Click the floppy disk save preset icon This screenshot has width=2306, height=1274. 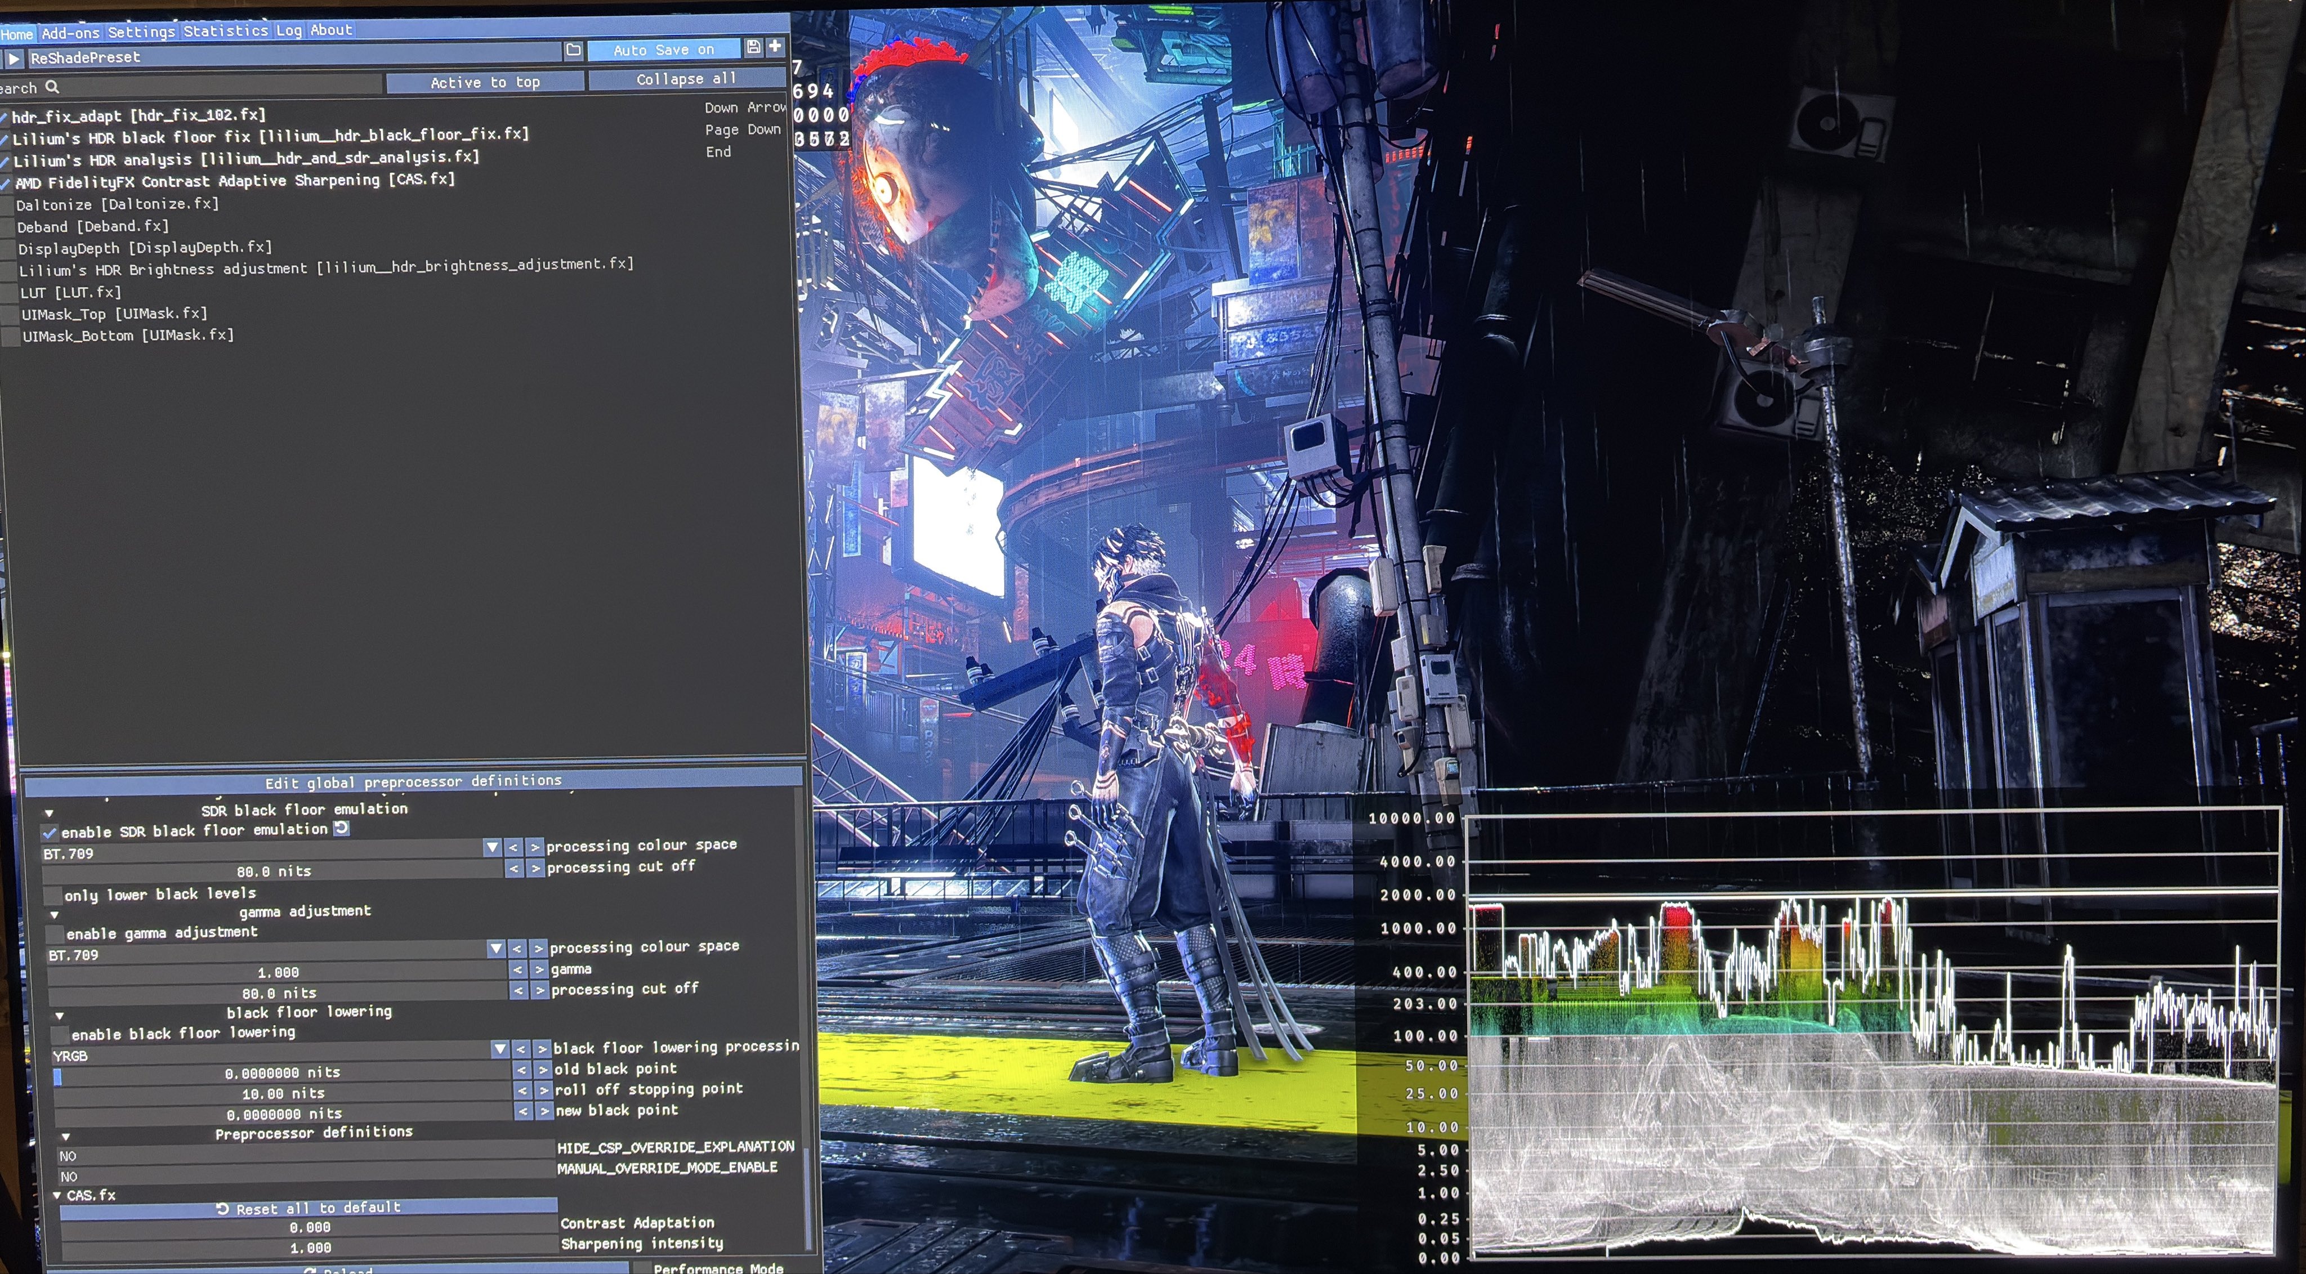[x=753, y=47]
